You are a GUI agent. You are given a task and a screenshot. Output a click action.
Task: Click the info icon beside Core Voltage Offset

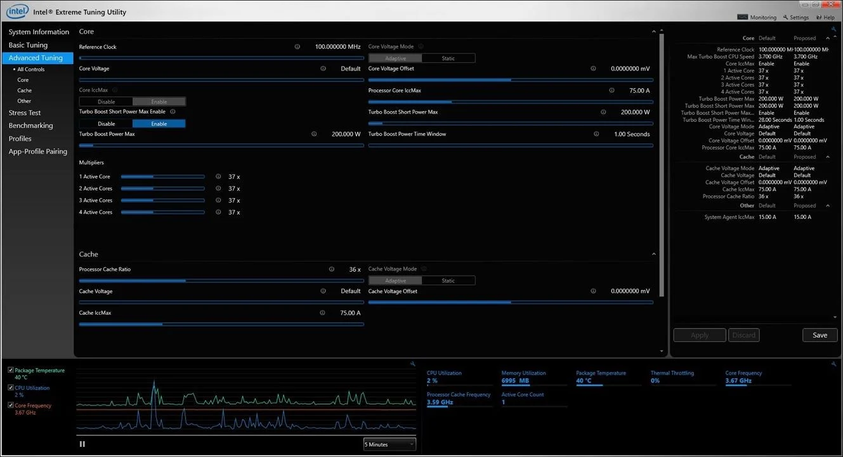tap(593, 69)
